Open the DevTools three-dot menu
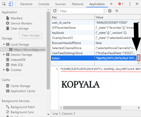 pyautogui.click(x=130, y=4)
